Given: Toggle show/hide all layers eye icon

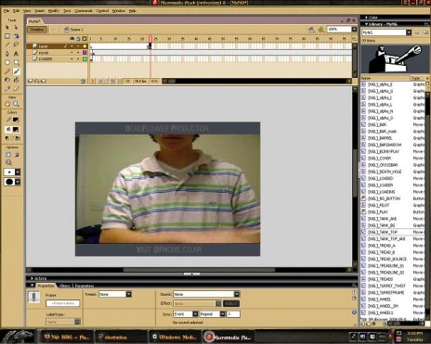Looking at the screenshot, I should click(72, 39).
